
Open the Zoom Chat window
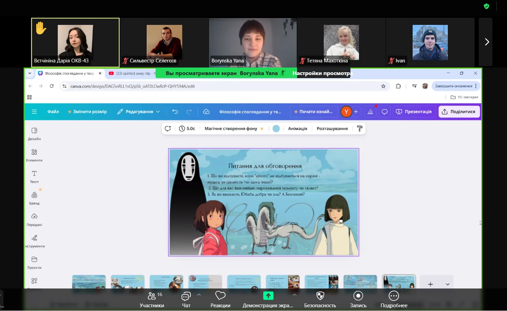click(x=186, y=299)
